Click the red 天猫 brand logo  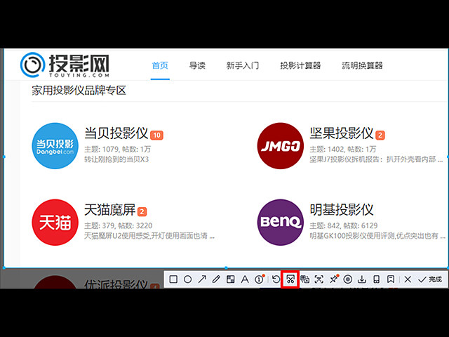pos(55,223)
